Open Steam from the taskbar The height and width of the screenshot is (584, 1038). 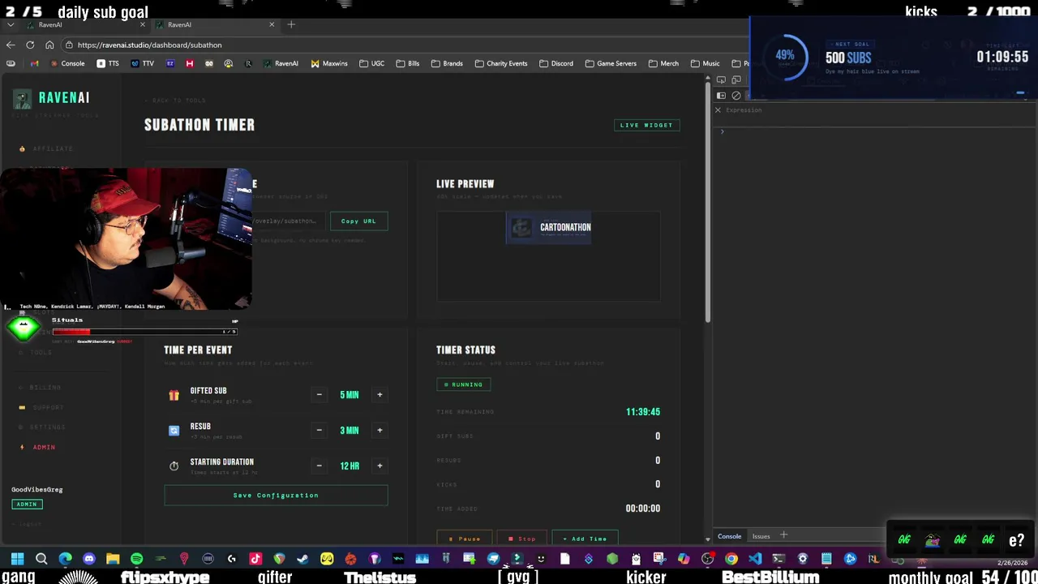tap(302, 559)
